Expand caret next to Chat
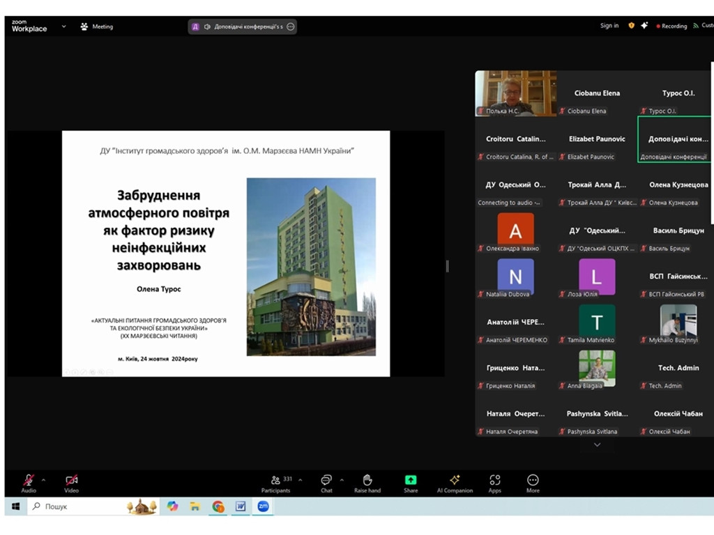The width and height of the screenshot is (714, 535). pyautogui.click(x=342, y=480)
